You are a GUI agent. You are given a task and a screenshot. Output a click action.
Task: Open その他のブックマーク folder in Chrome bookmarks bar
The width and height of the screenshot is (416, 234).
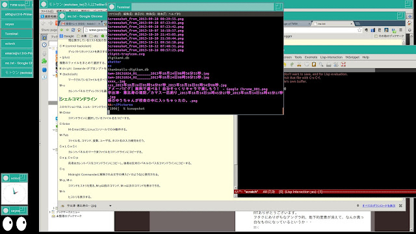(x=389, y=36)
